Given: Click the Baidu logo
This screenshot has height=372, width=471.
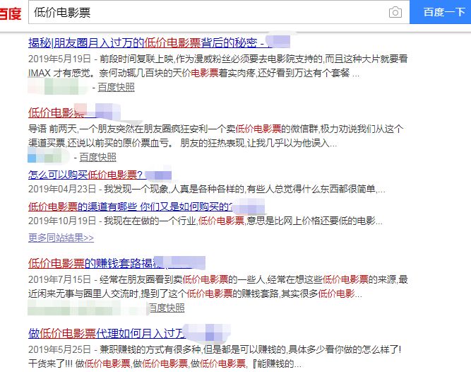Looking at the screenshot, I should click(x=11, y=13).
